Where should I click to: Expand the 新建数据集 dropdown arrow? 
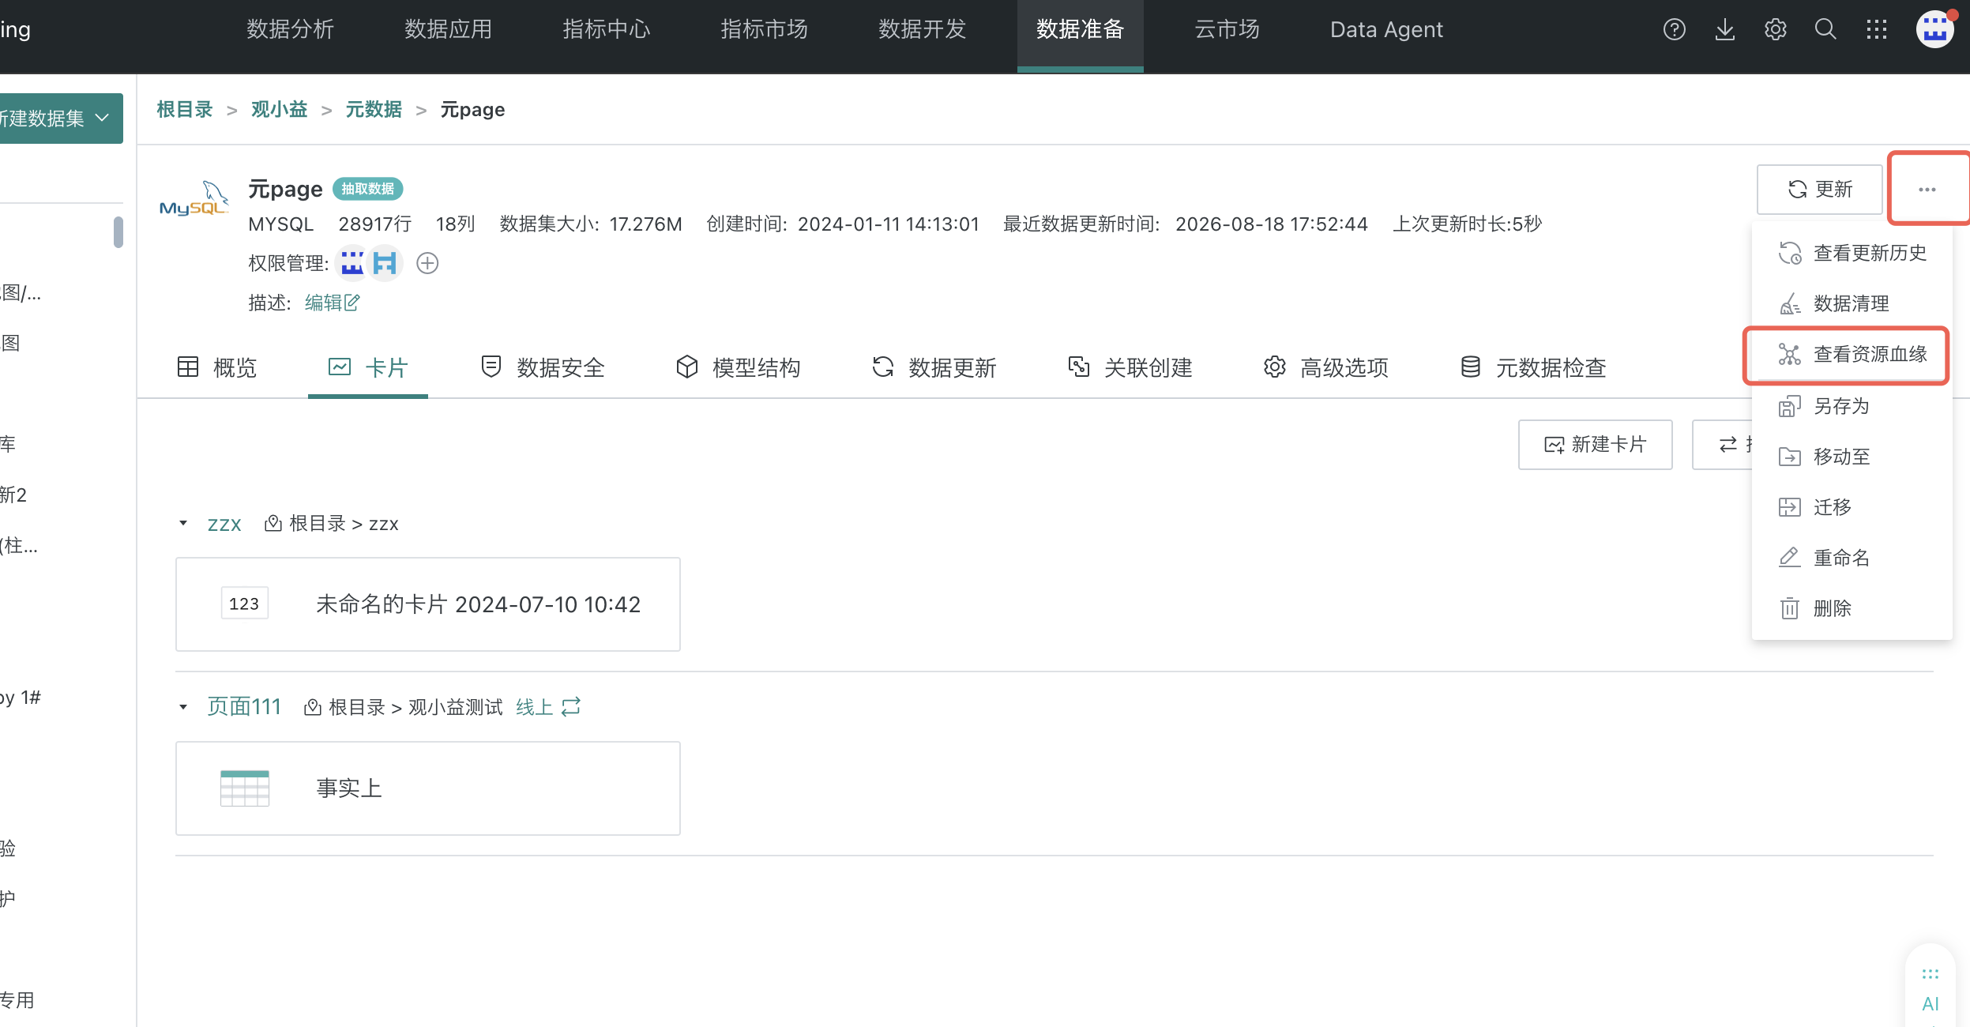[x=102, y=118]
